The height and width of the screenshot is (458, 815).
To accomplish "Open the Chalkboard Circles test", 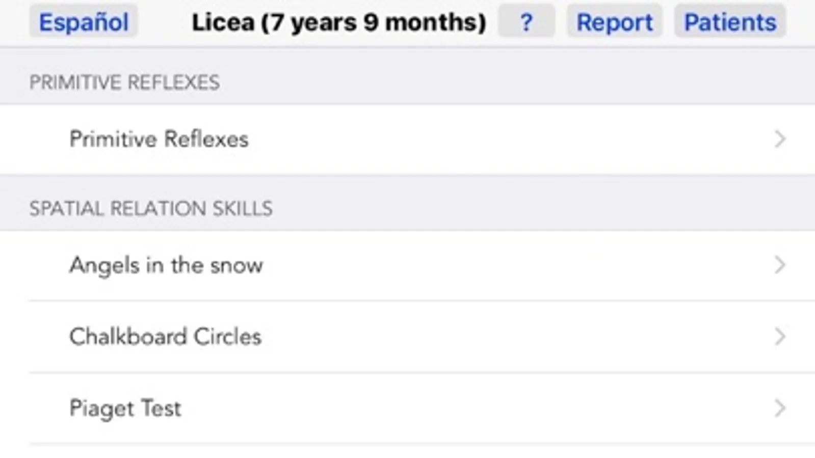I will tap(165, 336).
